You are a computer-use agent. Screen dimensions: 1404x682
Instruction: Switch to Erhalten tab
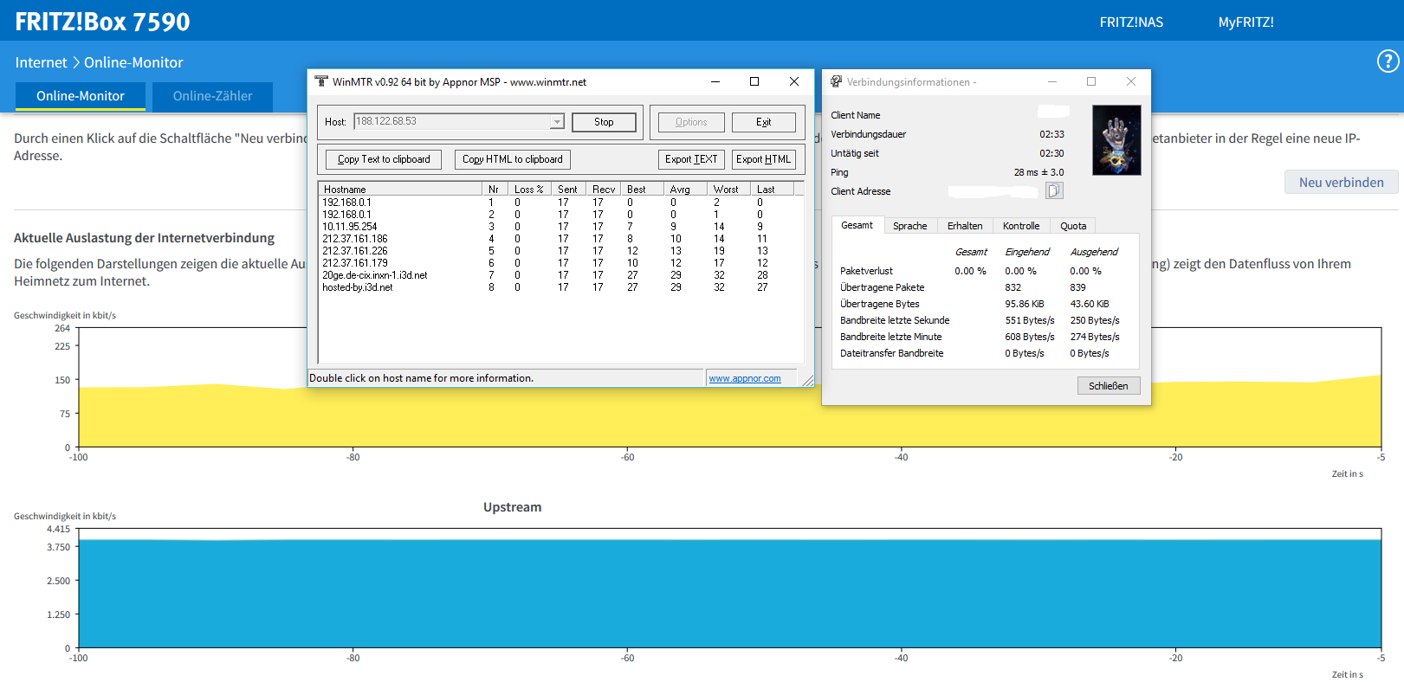point(965,226)
